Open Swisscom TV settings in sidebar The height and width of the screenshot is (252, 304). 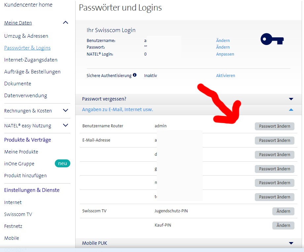coord(18,214)
